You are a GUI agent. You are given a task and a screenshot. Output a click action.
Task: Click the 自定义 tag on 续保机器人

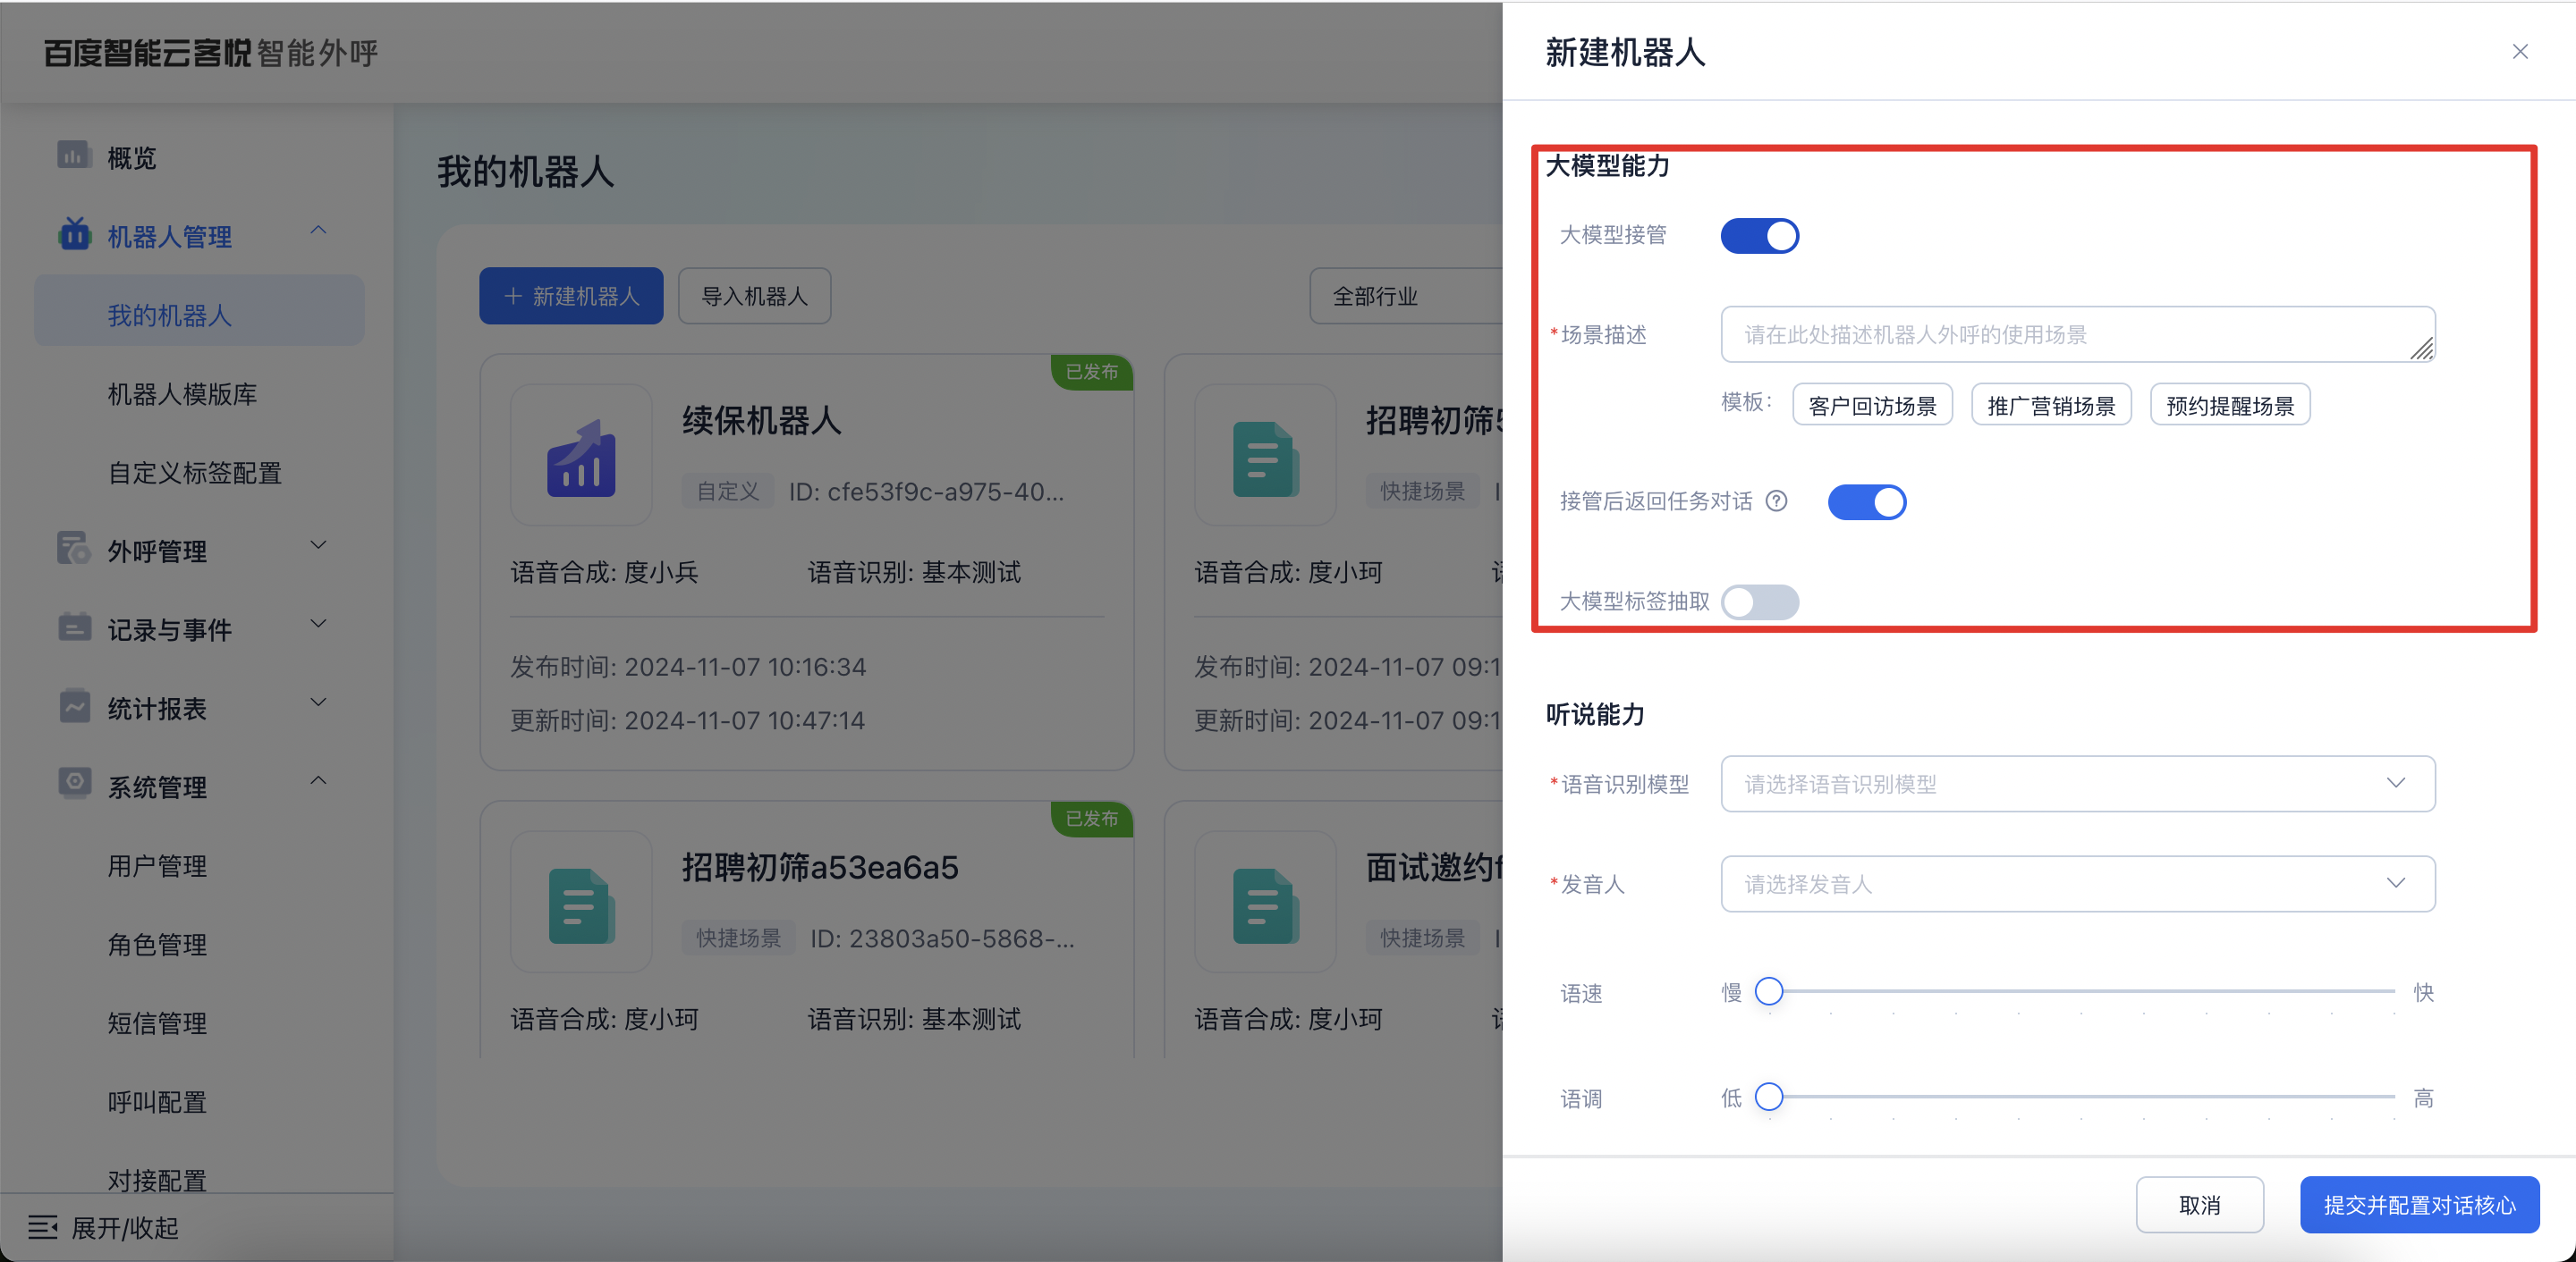(x=727, y=491)
